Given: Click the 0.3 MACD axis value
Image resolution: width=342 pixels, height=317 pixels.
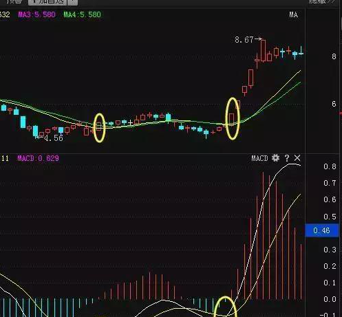Looking at the screenshot, I should (x=330, y=250).
